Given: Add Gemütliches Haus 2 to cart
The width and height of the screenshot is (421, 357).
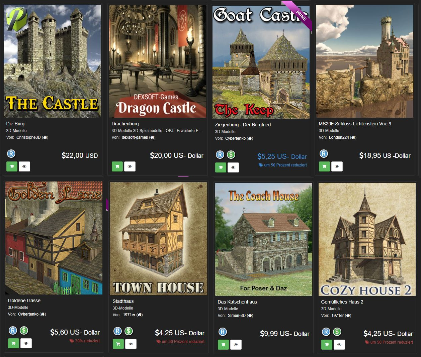Looking at the screenshot, I should (327, 345).
